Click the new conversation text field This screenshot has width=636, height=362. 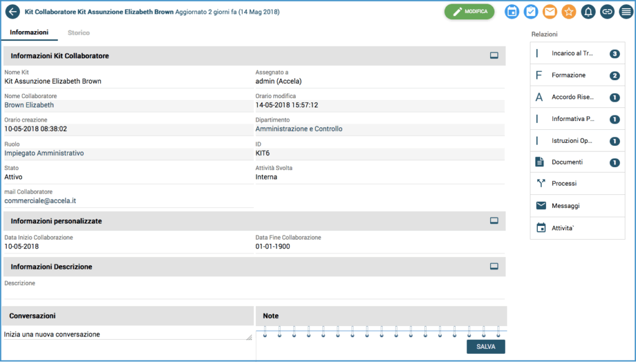click(x=124, y=334)
